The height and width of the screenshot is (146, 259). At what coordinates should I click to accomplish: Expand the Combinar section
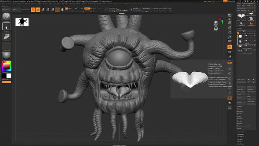tap(240, 109)
